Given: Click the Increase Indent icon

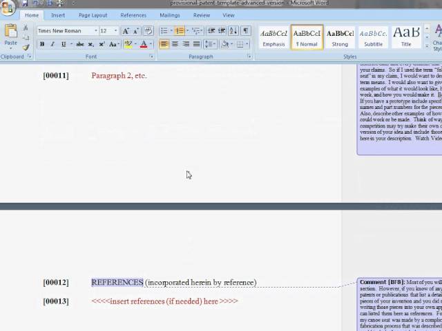Looking at the screenshot, I should click(x=222, y=31).
